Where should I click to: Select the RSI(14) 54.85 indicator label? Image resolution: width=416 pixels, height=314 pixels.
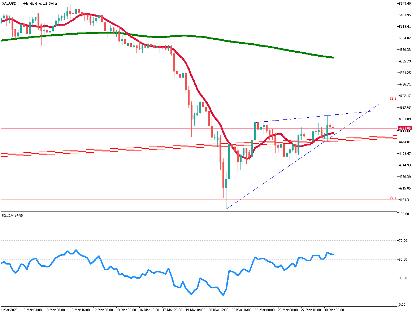pyautogui.click(x=12, y=216)
